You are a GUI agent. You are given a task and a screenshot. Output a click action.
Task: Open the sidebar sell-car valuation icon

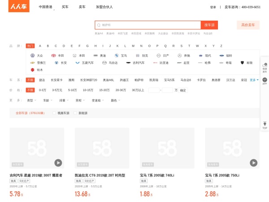click(x=265, y=65)
